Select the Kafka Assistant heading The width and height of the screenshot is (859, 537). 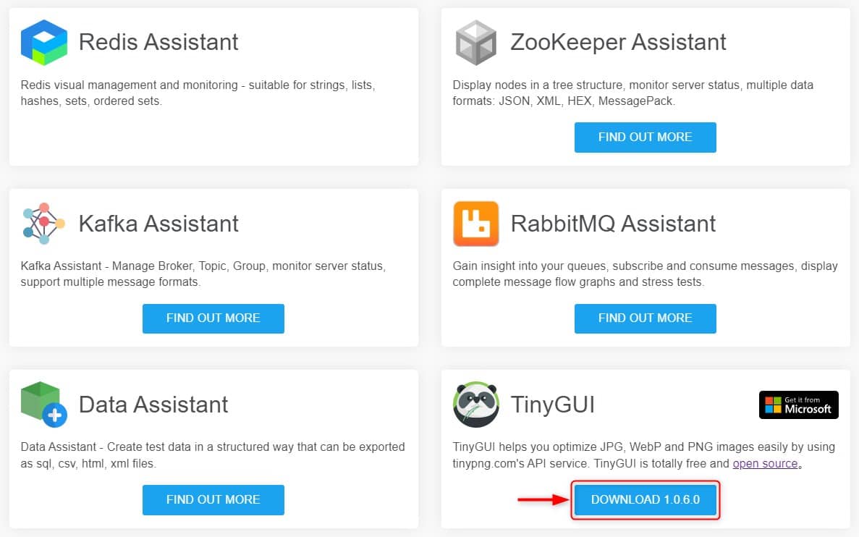[x=158, y=224]
